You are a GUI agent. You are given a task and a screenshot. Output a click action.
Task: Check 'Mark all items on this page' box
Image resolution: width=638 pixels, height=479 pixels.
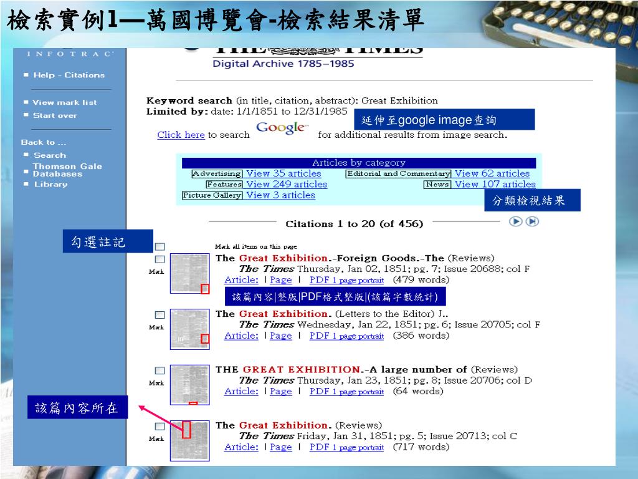pyautogui.click(x=160, y=246)
